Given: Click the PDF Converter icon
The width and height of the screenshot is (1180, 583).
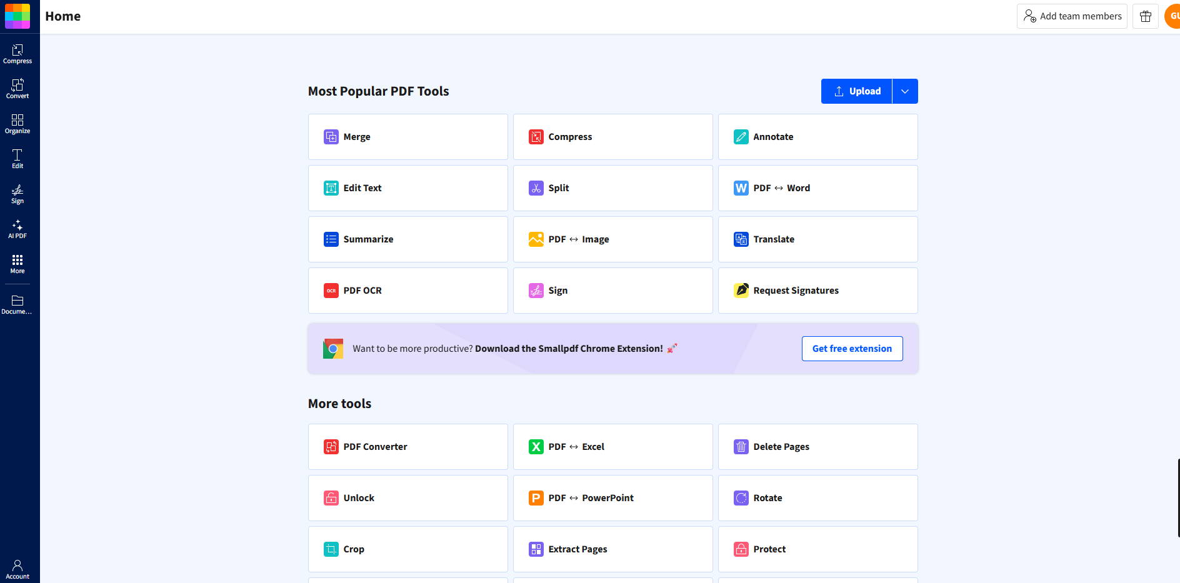Looking at the screenshot, I should point(331,447).
